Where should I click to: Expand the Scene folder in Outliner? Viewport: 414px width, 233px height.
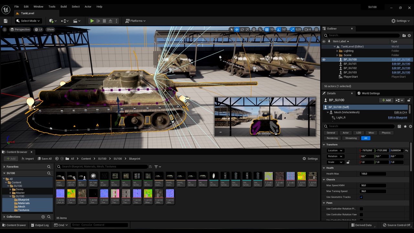click(337, 55)
